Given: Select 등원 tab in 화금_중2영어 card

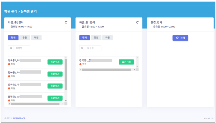Looking at the screenshot, I should (x=25, y=37).
